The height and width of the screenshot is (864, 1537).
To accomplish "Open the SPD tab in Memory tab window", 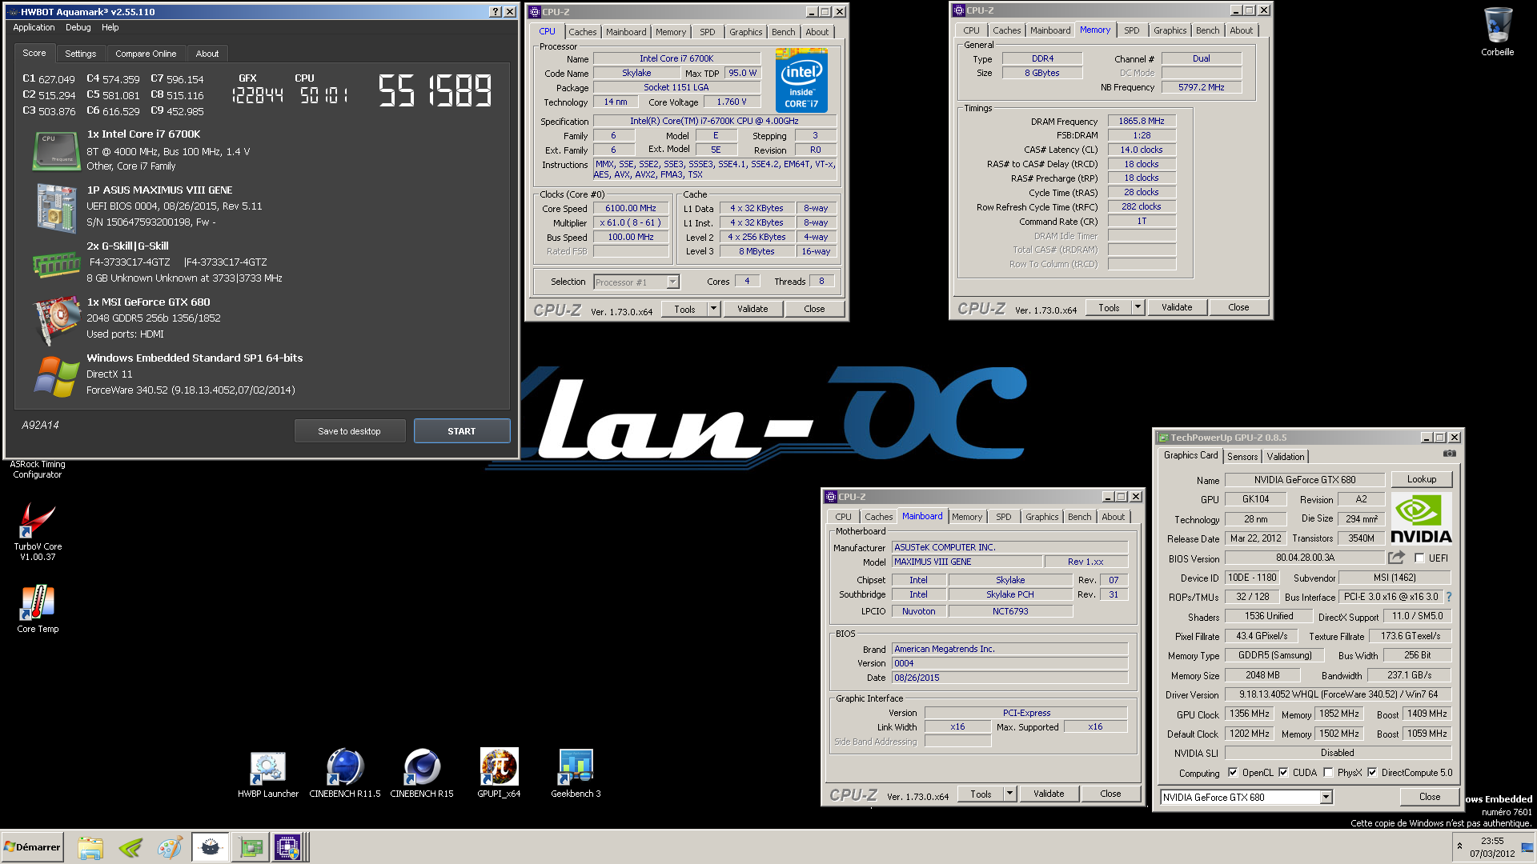I will point(1131,30).
